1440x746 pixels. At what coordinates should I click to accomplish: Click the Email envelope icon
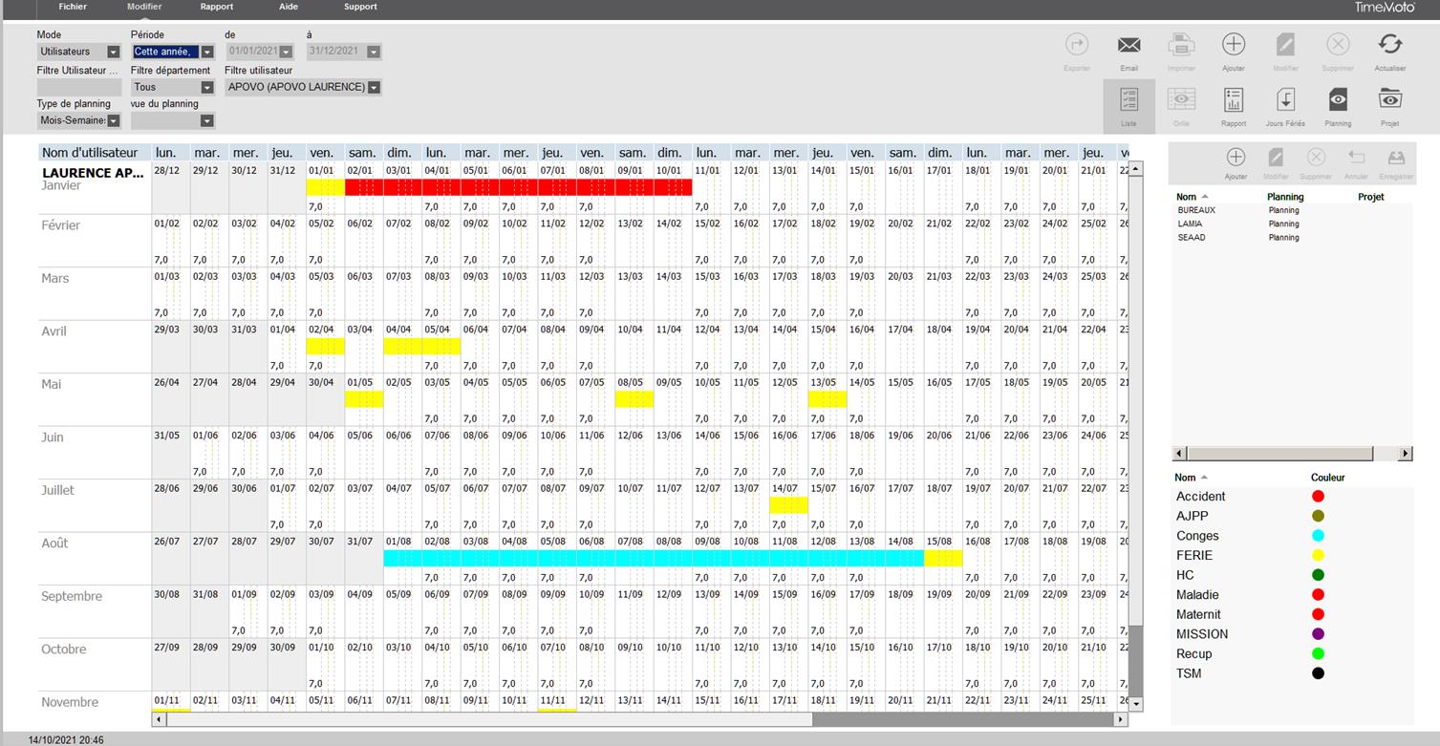(1128, 46)
